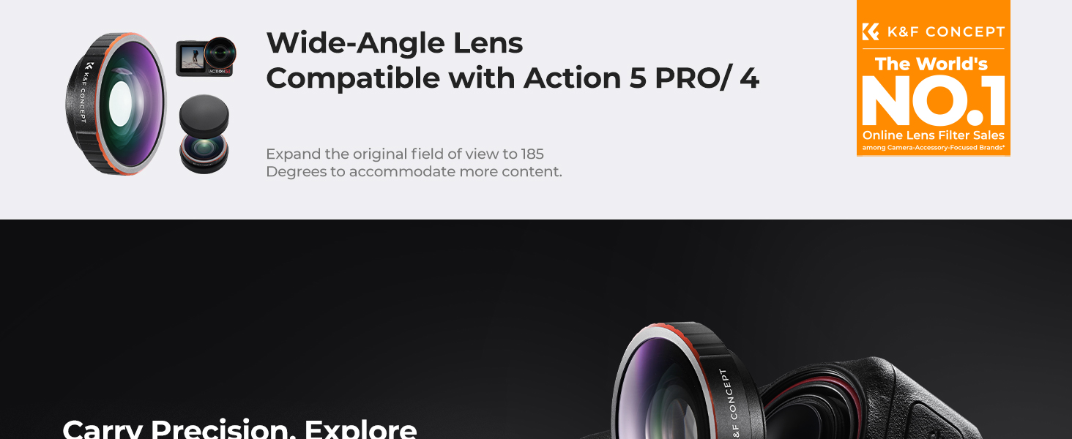Click the 'Carry Precision, Explore' headline

click(x=239, y=428)
